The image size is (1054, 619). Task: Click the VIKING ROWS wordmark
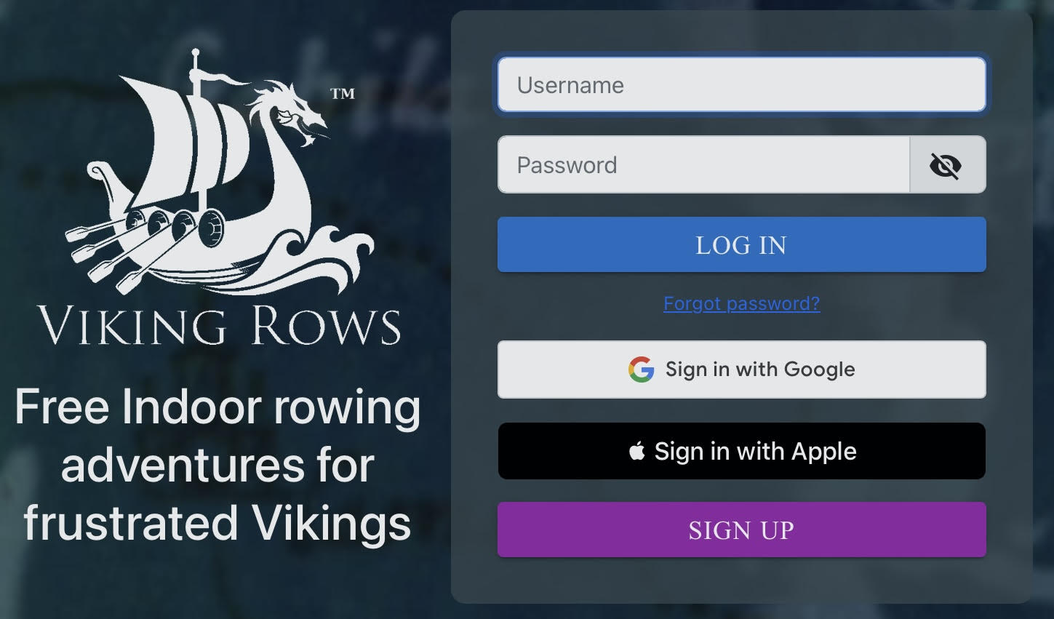219,325
